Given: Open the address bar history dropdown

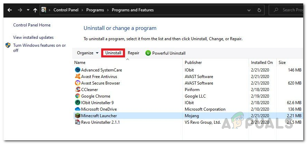Looking at the screenshot, I should click(249, 10).
